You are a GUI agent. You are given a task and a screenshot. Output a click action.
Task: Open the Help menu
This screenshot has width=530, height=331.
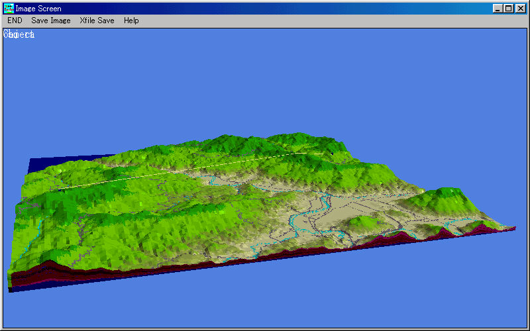pos(131,21)
